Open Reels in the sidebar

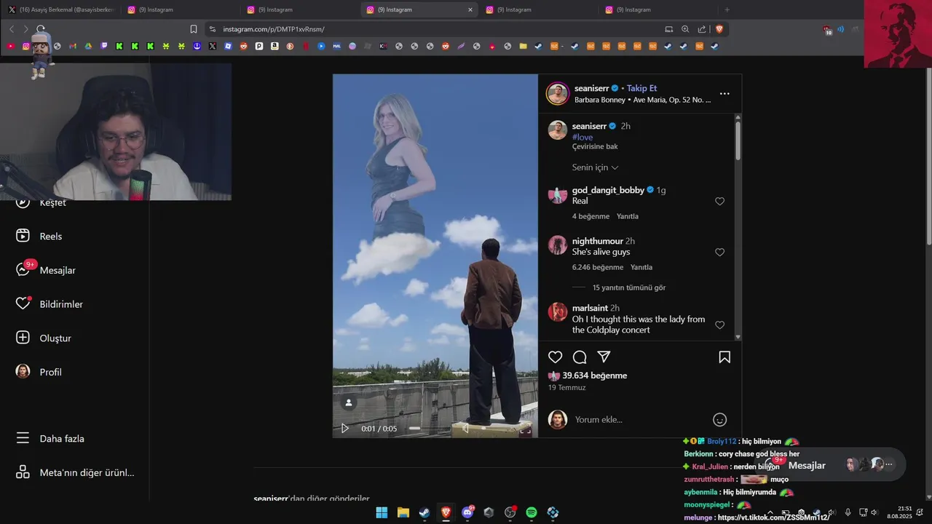pyautogui.click(x=39, y=236)
